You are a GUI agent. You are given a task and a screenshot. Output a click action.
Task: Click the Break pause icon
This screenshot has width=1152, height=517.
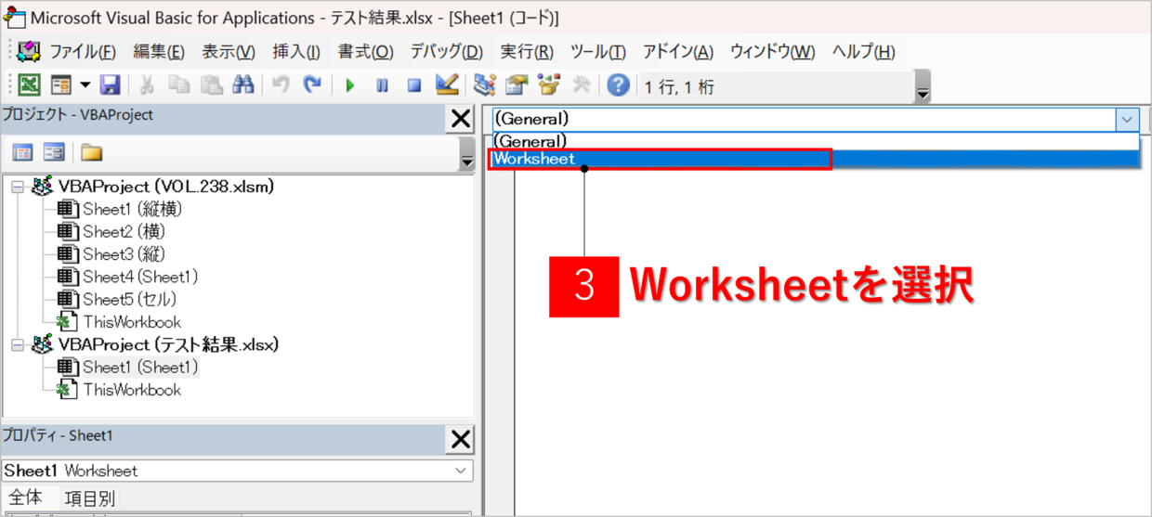[x=383, y=85]
